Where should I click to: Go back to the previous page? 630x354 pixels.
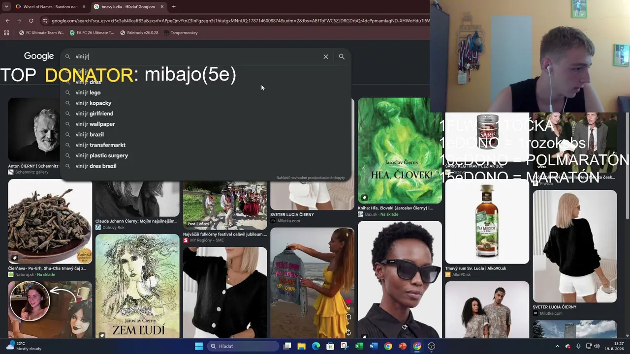(x=7, y=21)
